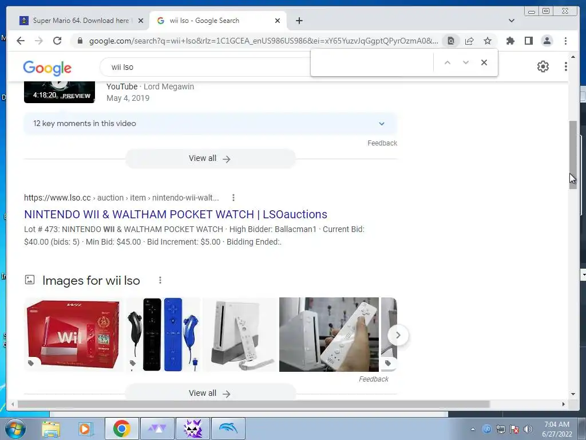View site information via lock icon
586x440 pixels.
pos(80,41)
